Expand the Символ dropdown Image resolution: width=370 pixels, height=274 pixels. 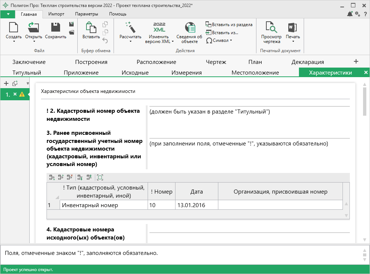231,40
